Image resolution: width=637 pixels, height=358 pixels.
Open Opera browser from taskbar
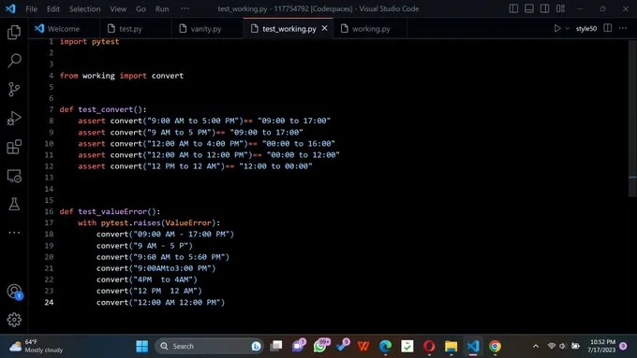click(x=429, y=346)
